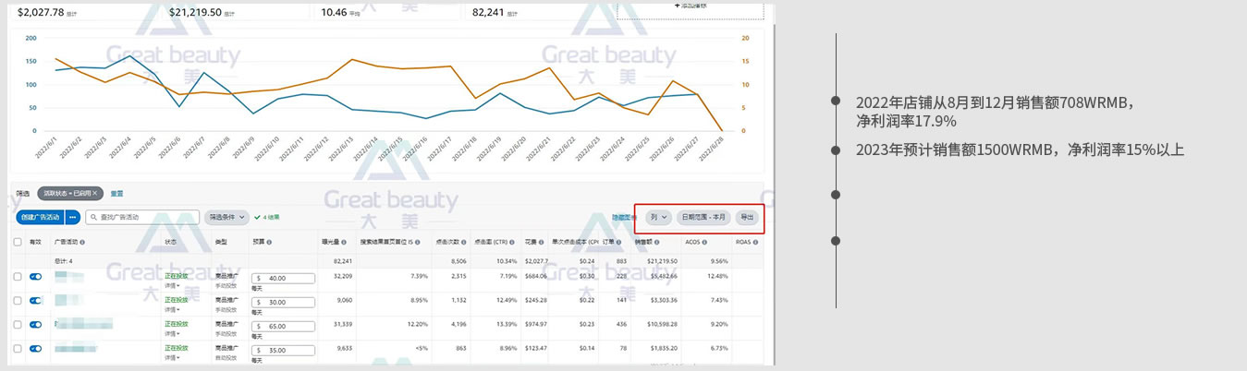
Task: Click the info icon beside 曝光量 header
Action: pos(343,243)
